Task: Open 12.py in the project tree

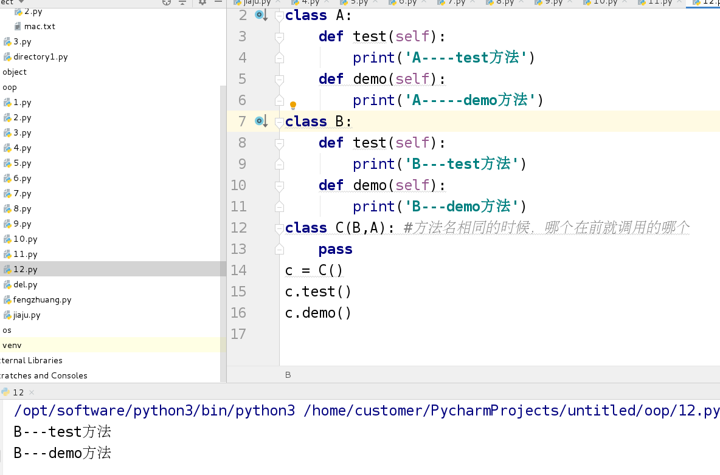Action: 26,270
